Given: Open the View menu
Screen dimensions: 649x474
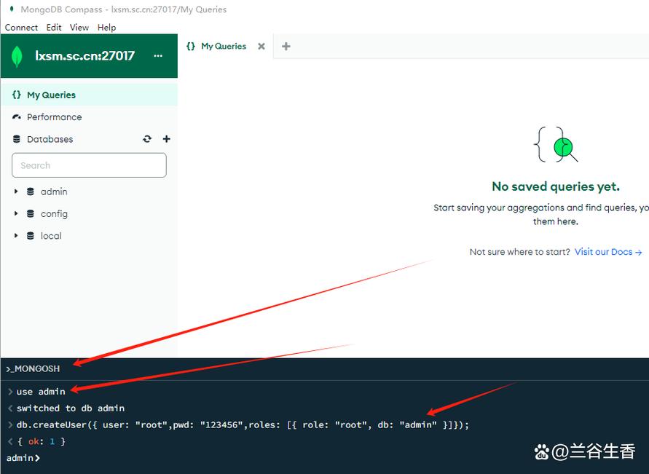Looking at the screenshot, I should 79,27.
